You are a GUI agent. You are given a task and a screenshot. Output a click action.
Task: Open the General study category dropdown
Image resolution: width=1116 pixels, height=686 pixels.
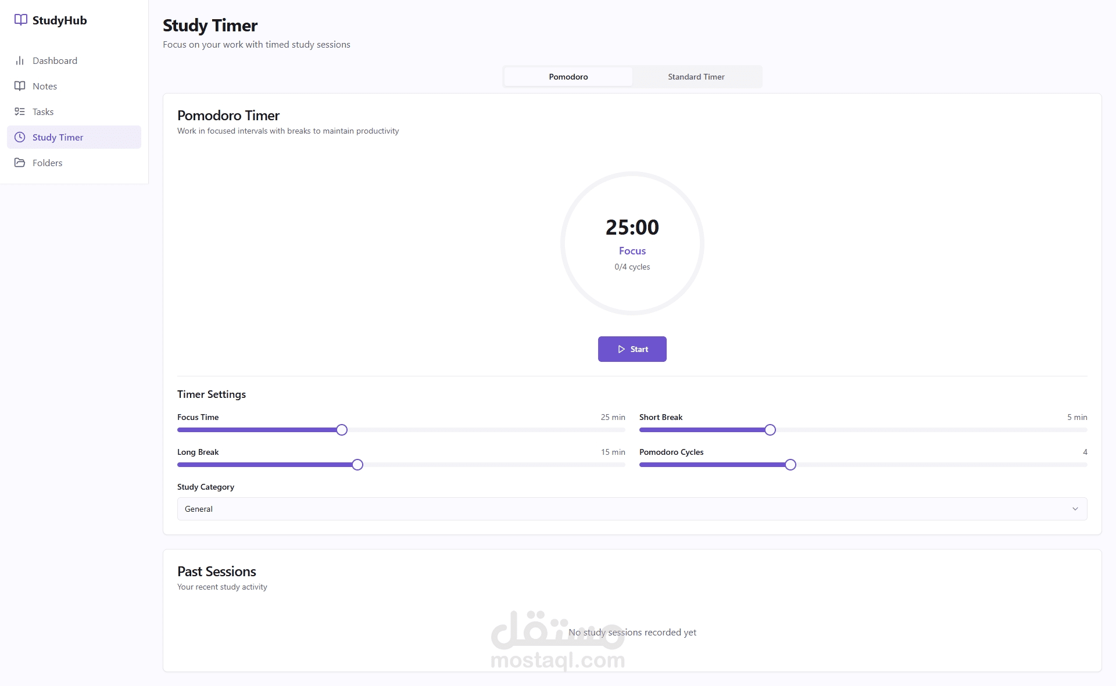(x=631, y=509)
